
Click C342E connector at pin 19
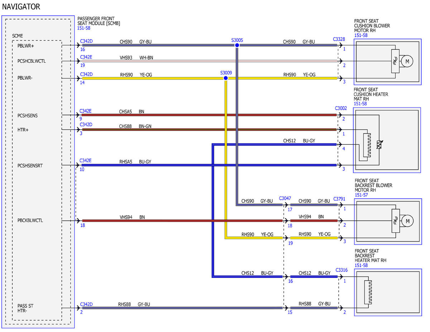[x=86, y=57]
